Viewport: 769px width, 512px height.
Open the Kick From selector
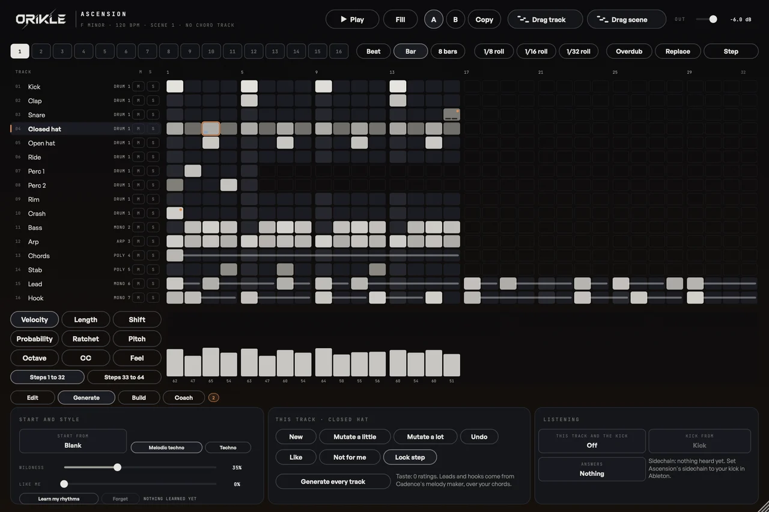[700, 441]
